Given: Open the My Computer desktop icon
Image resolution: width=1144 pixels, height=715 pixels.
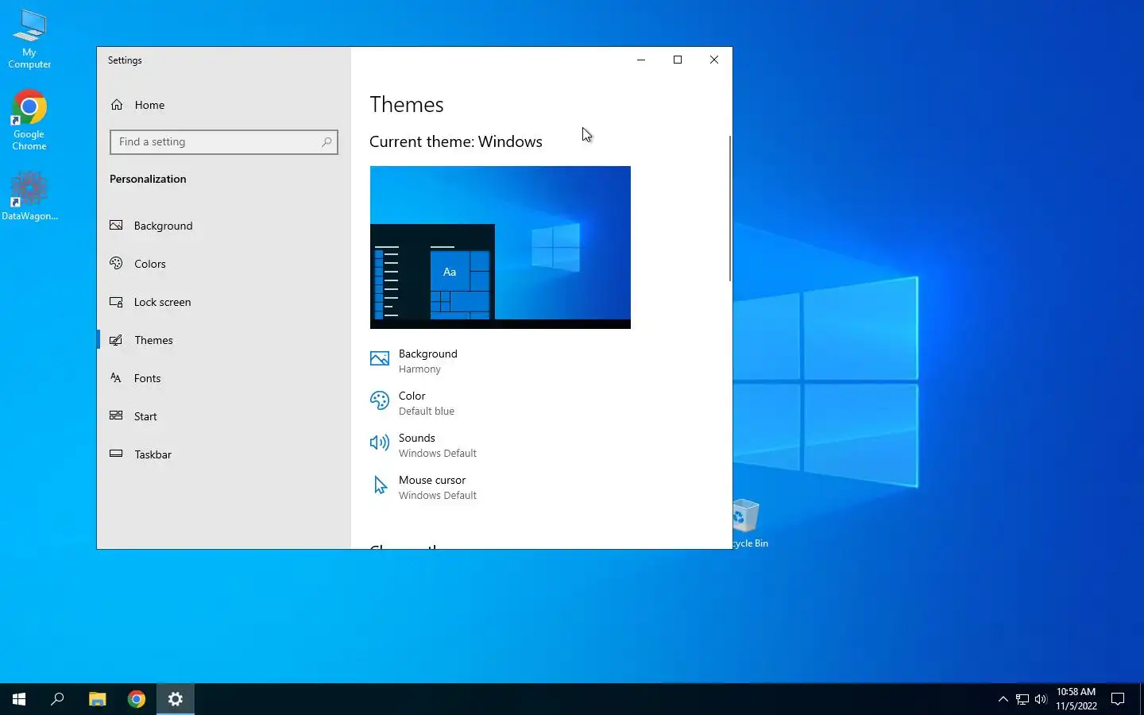Looking at the screenshot, I should [29, 39].
